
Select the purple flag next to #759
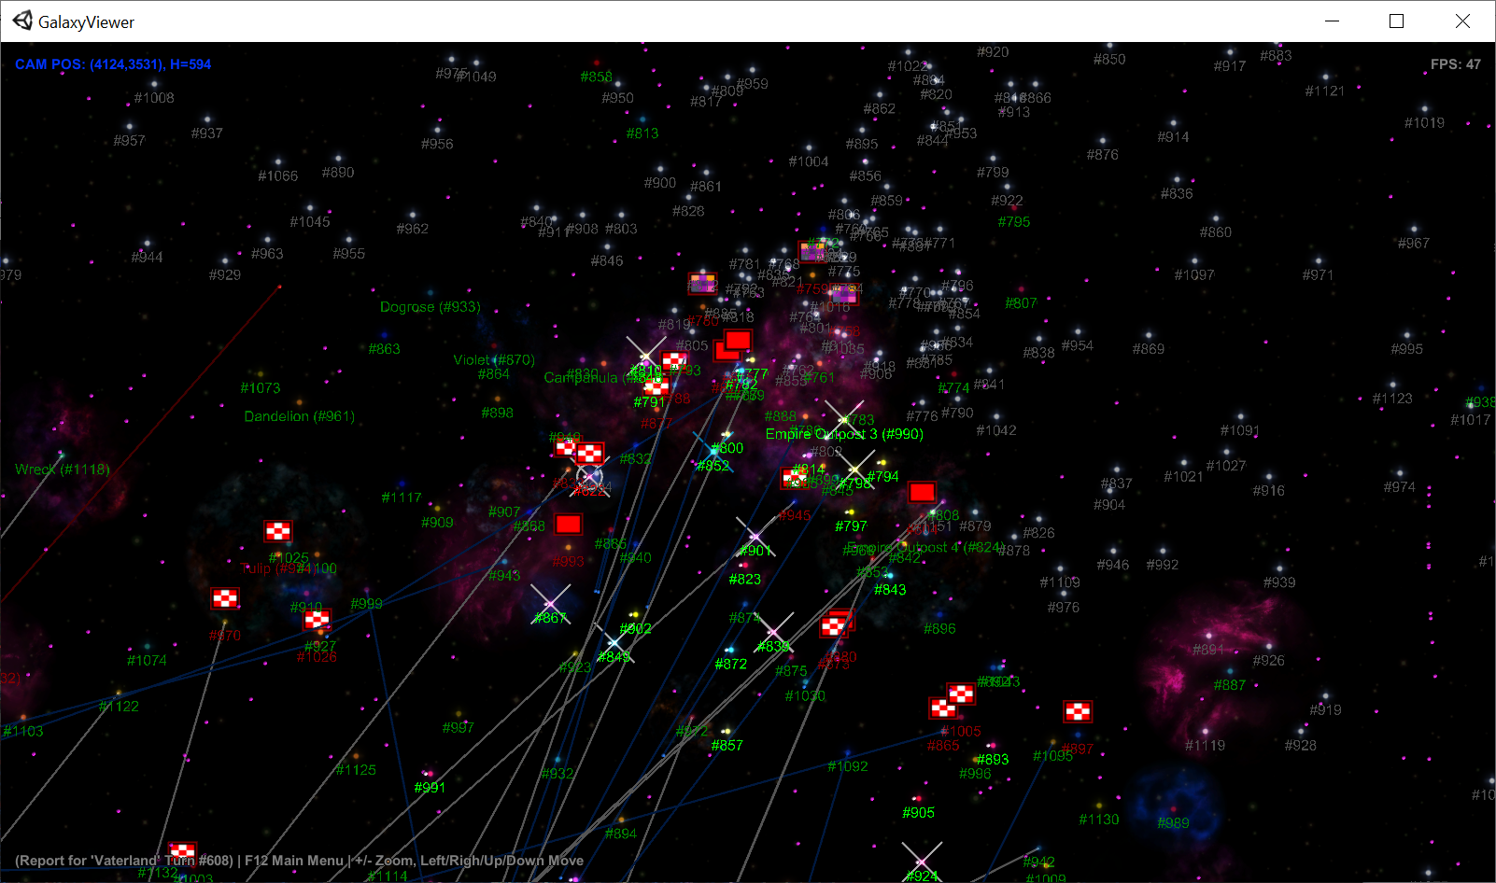point(845,294)
